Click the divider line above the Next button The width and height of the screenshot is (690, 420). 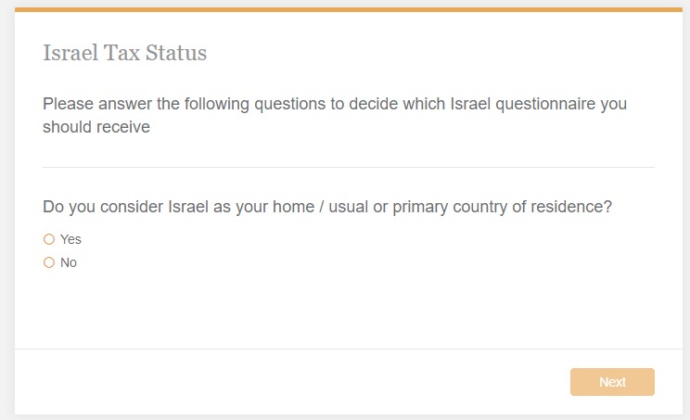coord(348,349)
